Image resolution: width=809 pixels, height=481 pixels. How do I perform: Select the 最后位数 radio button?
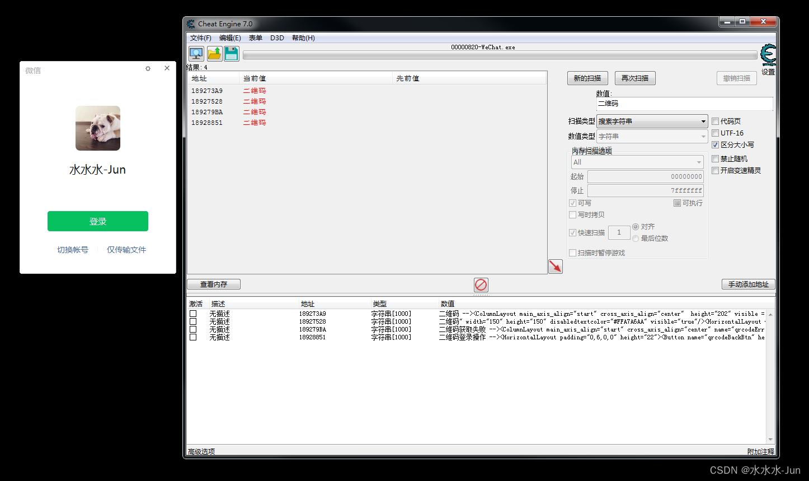(636, 239)
